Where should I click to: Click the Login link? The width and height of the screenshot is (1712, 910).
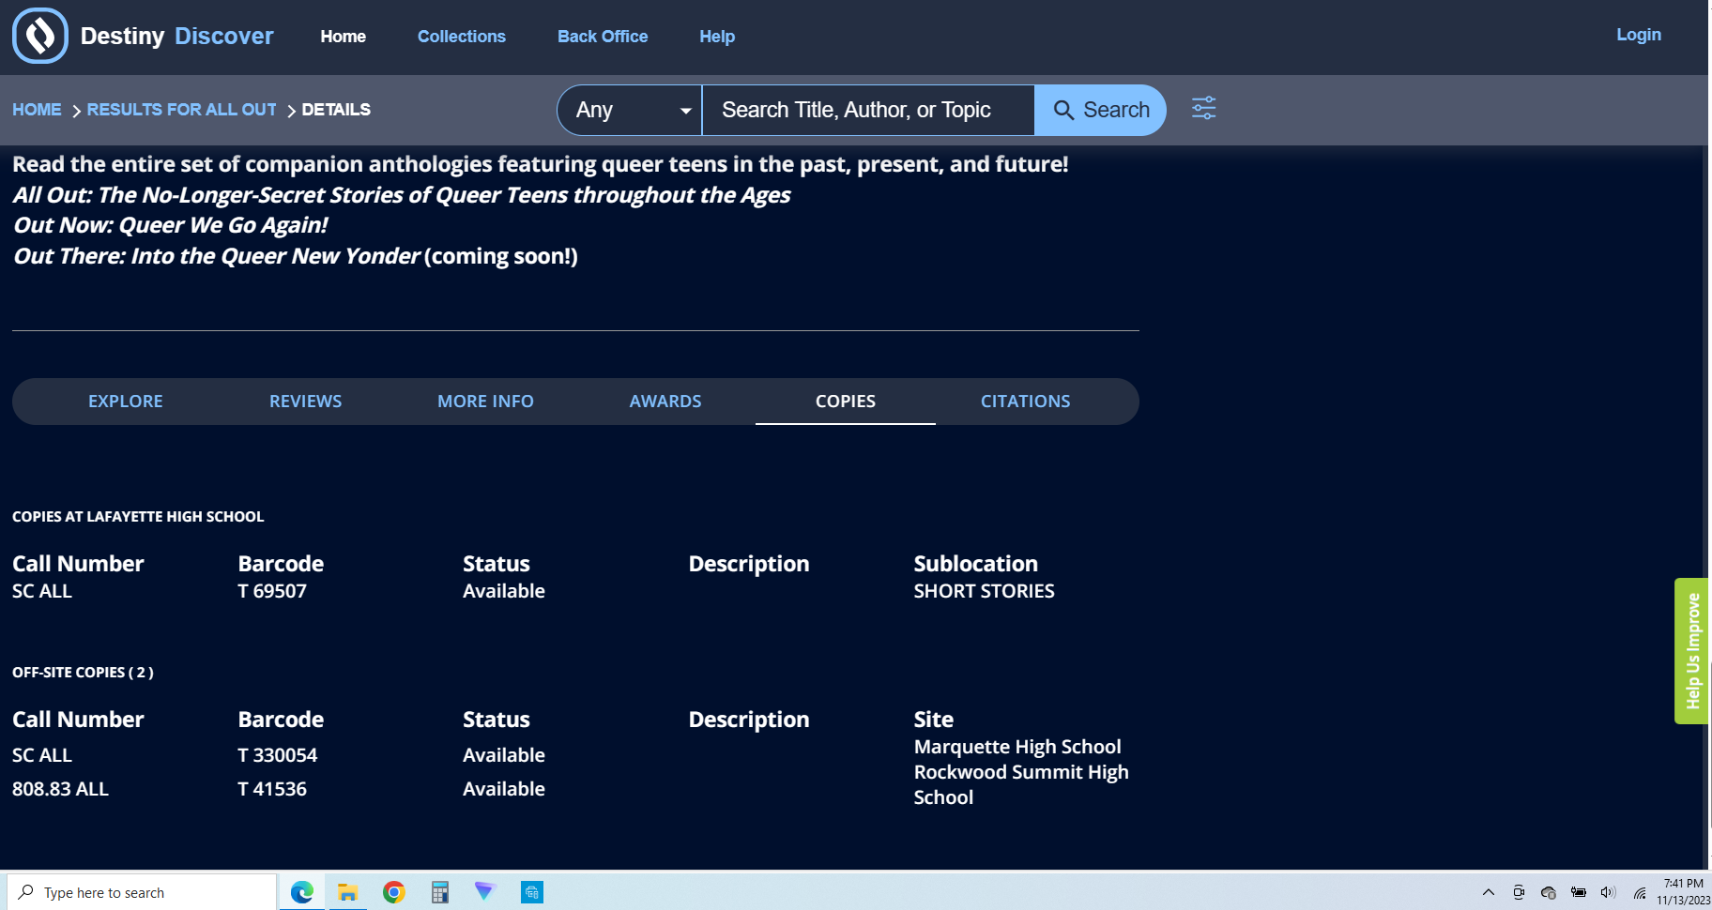(x=1638, y=35)
